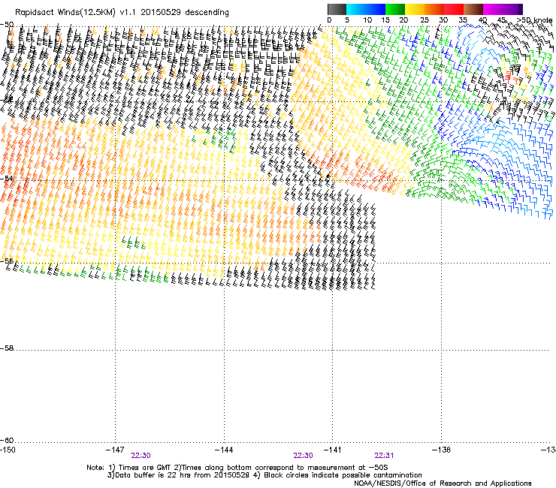Click the longitude label "-147"
The image size is (556, 488).
[x=115, y=450]
